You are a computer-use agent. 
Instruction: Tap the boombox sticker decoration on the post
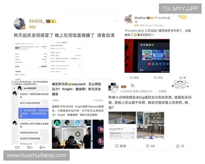(x=180, y=84)
